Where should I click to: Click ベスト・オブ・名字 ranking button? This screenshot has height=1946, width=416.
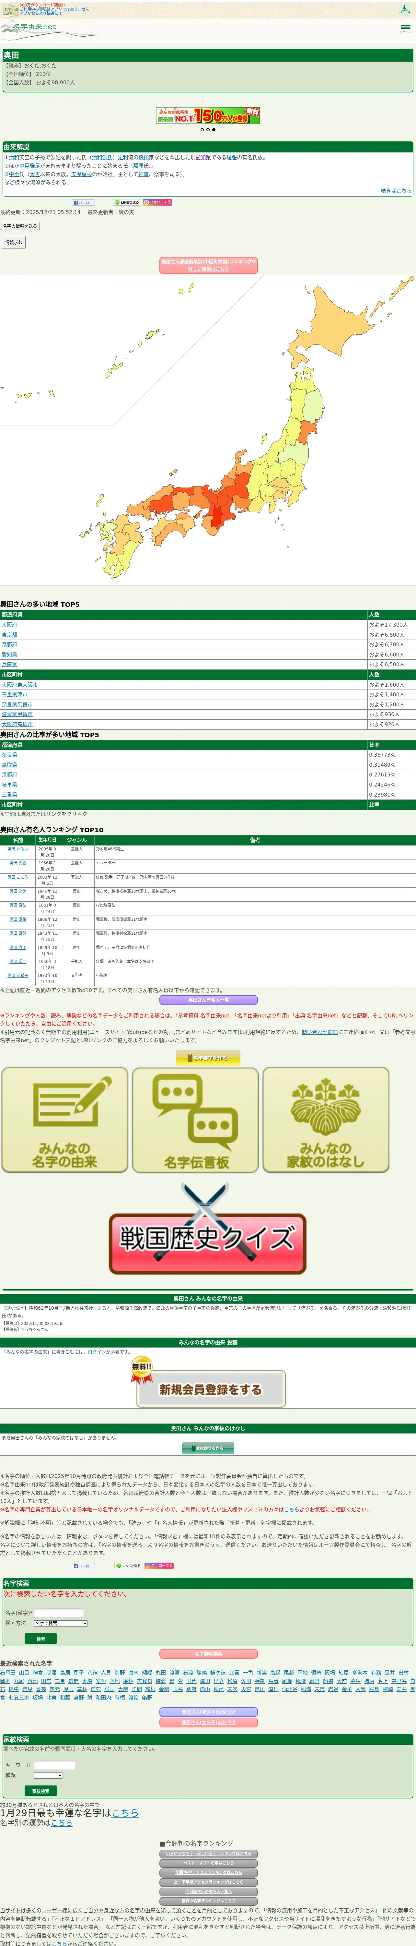208,1864
